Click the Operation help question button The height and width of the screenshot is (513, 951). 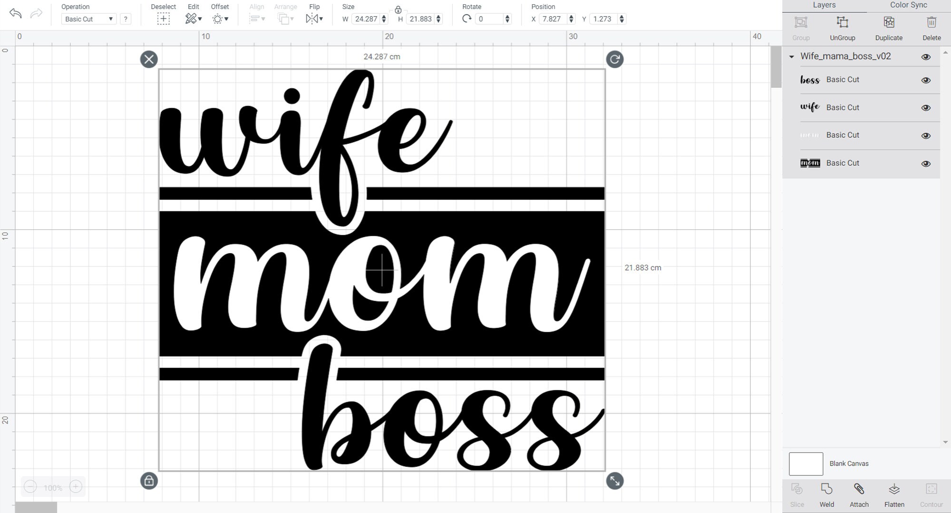(126, 19)
